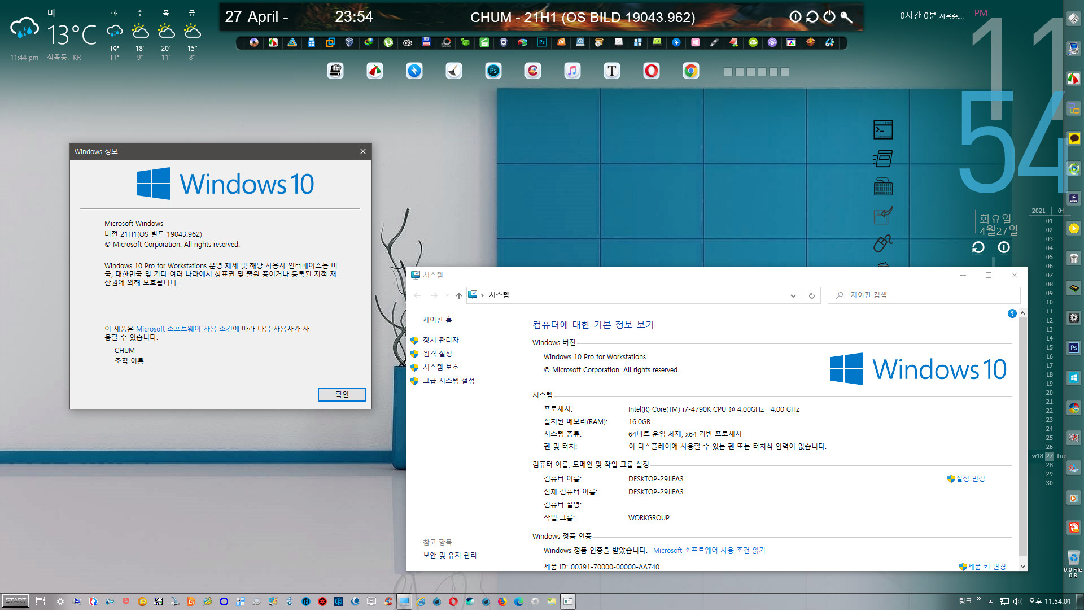Open 원격 설정 in the System window
The height and width of the screenshot is (610, 1084).
pos(438,354)
